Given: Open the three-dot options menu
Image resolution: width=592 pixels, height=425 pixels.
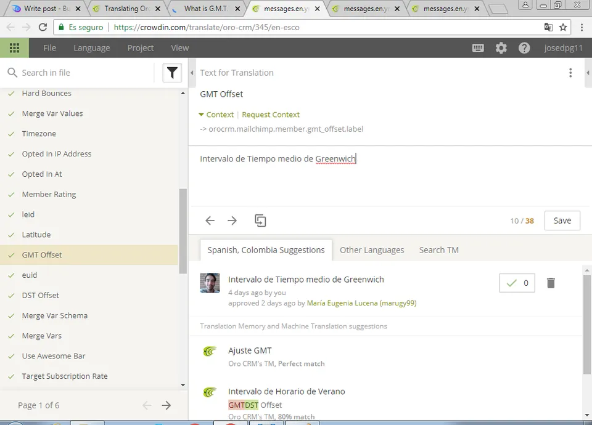Looking at the screenshot, I should [570, 73].
